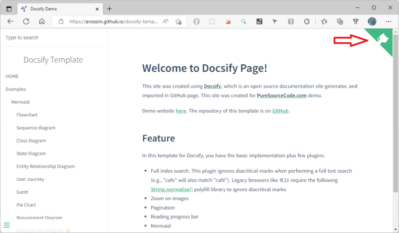Open a new tab with plus button
Image resolution: width=399 pixels, height=233 pixels.
(109, 9)
